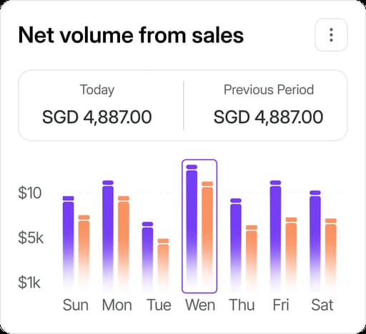Click the Sat day label

322,305
